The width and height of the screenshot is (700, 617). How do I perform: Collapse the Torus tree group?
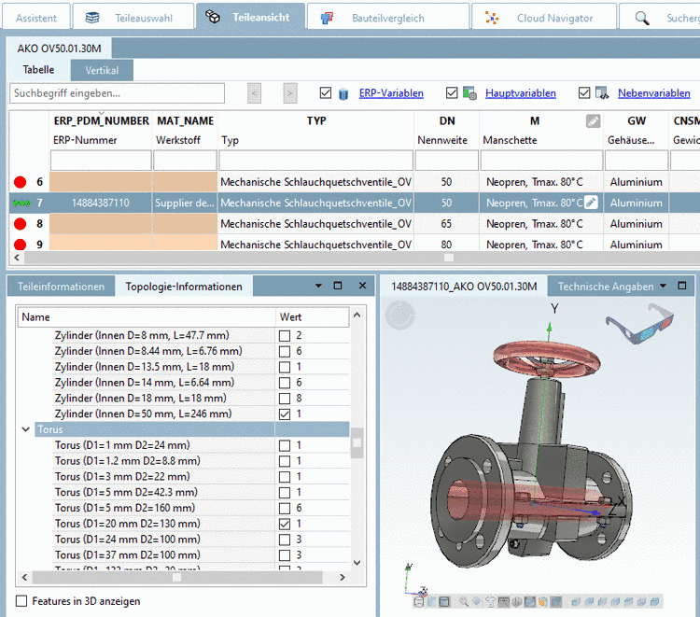point(25,430)
